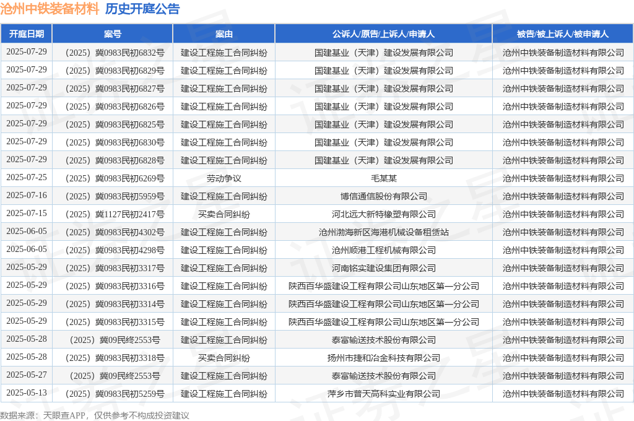Image resolution: width=634 pixels, height=421 pixels.
Task: Click defendant 沧州中铁装备制造材料有限公司 in 民初5259号 row
Action: (x=563, y=394)
